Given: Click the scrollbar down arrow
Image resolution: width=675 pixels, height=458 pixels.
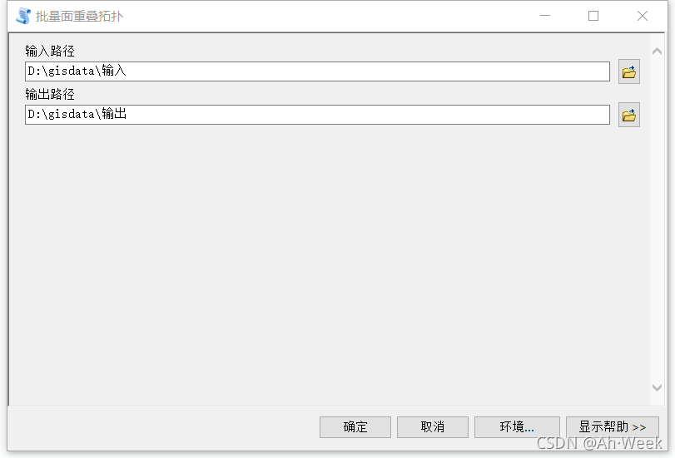Looking at the screenshot, I should pos(657,387).
